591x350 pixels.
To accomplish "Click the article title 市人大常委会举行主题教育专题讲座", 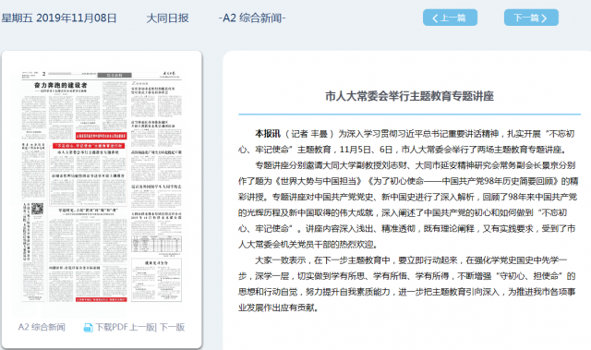I will (x=409, y=96).
